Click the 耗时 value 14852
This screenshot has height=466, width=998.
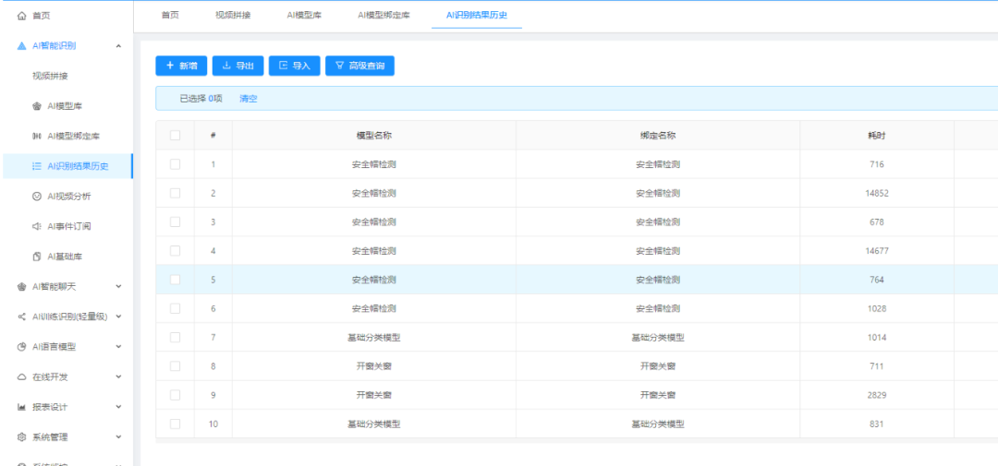pos(876,193)
